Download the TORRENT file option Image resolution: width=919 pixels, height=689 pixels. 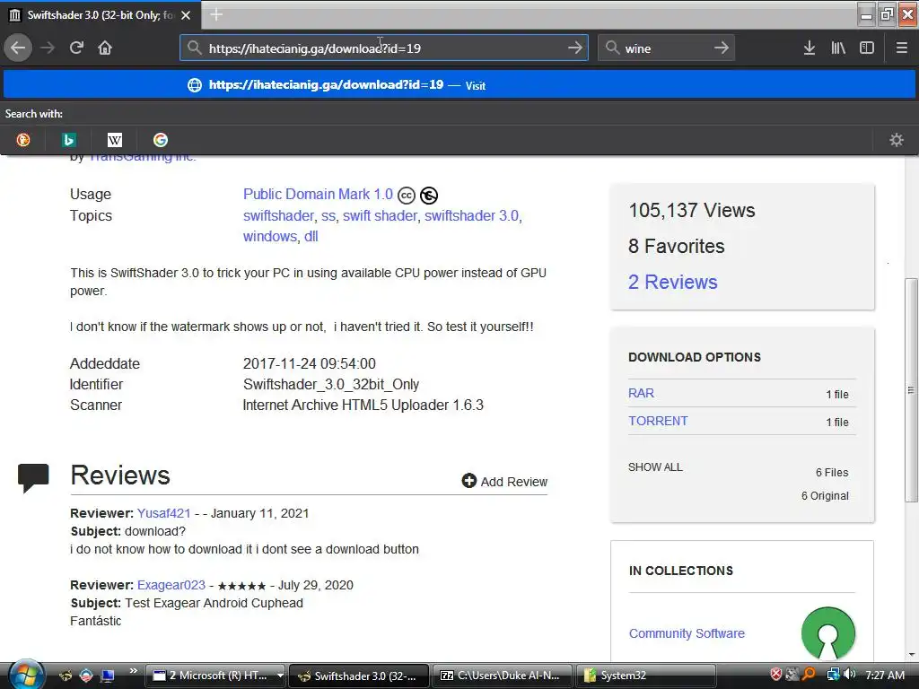(658, 421)
